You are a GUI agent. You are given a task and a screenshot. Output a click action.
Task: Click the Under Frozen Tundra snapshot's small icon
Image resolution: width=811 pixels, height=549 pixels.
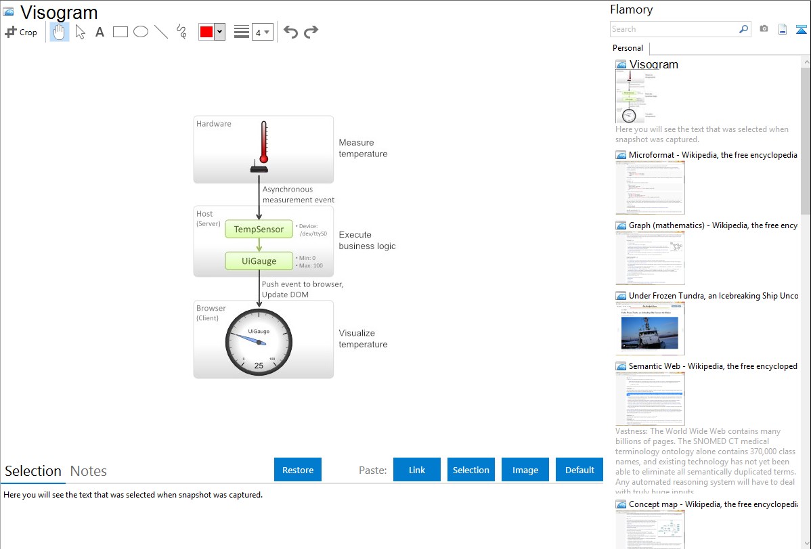coord(621,295)
